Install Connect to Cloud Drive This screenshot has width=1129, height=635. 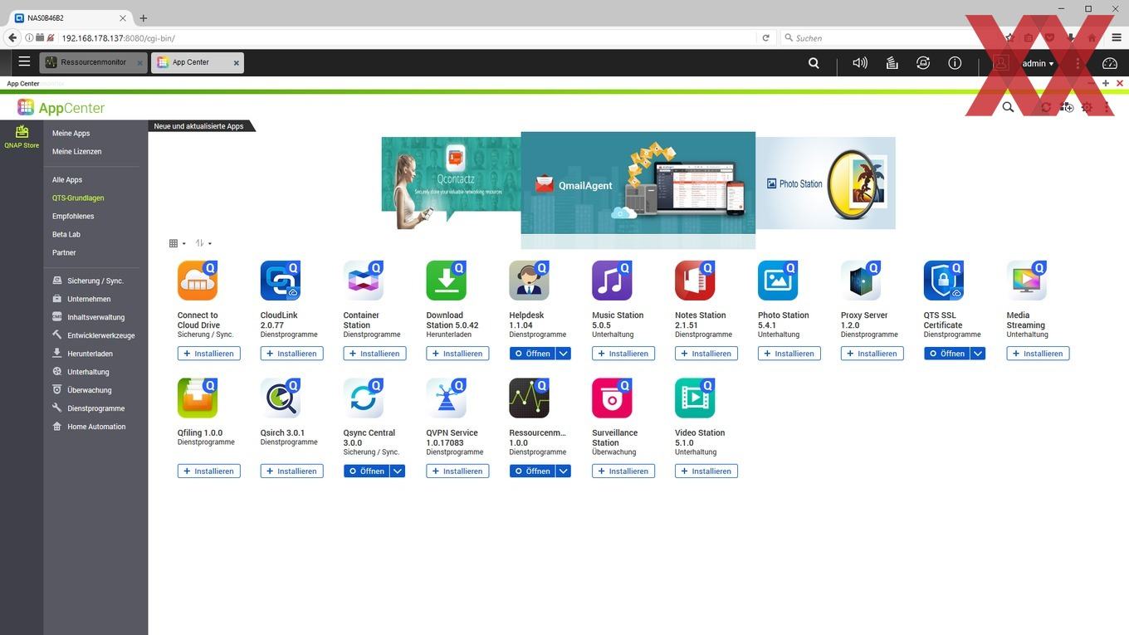pos(208,354)
